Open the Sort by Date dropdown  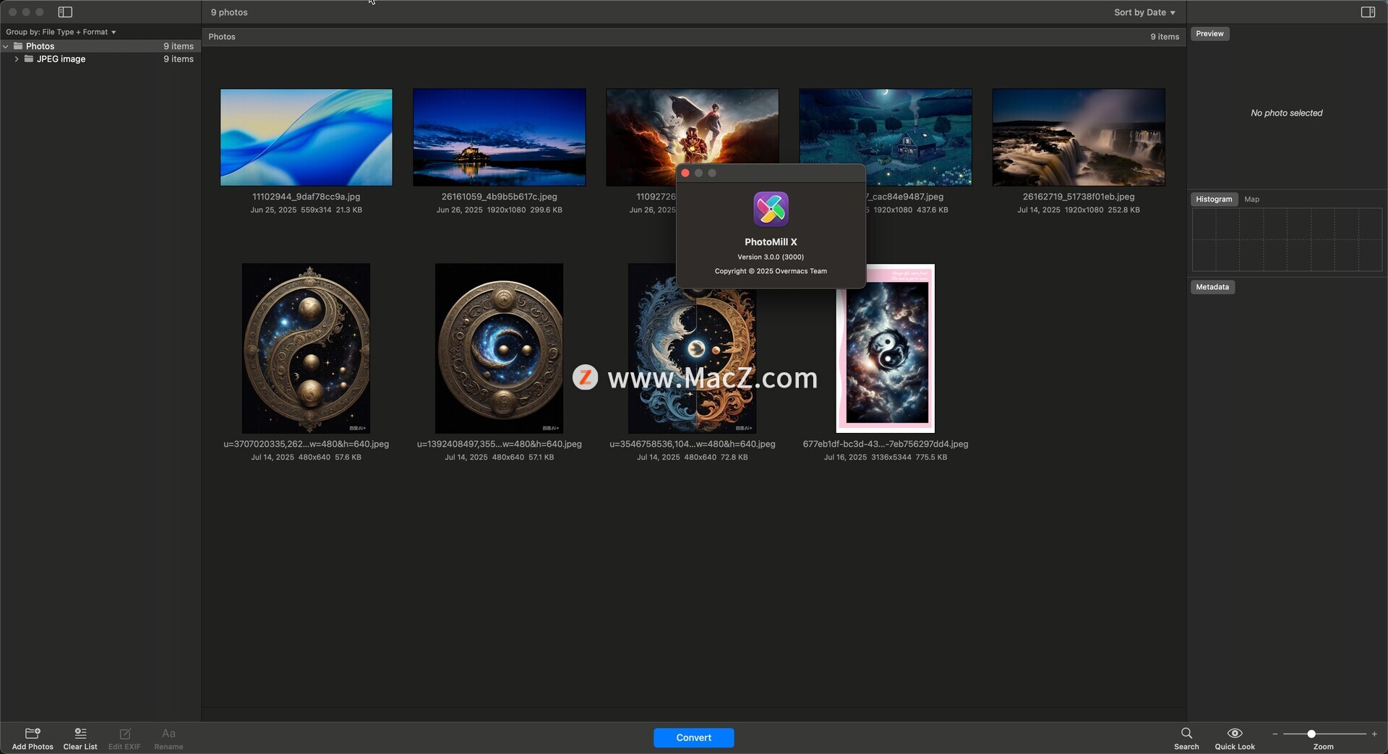pos(1144,12)
